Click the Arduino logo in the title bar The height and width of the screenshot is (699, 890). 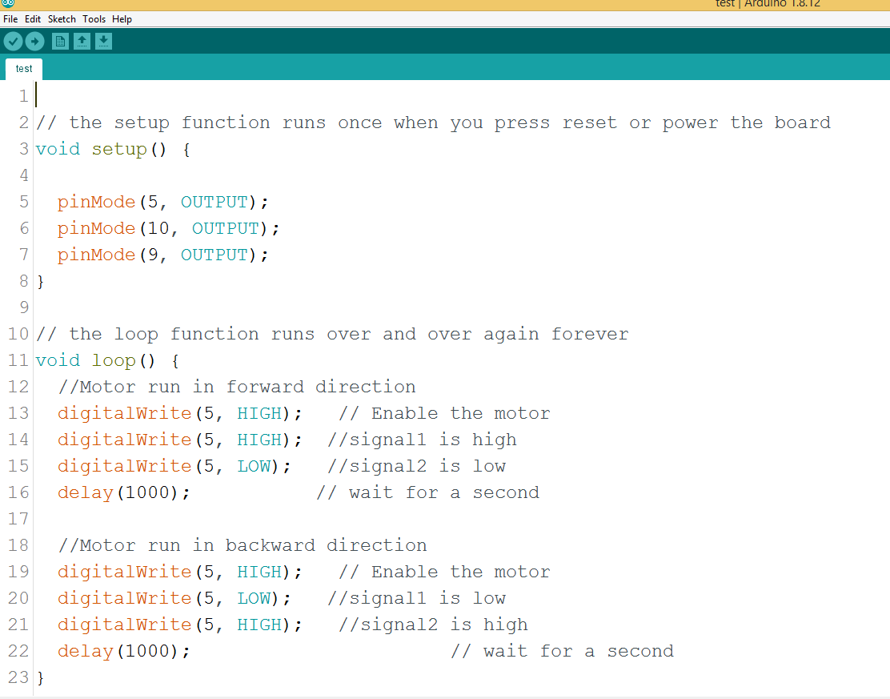(8, 4)
